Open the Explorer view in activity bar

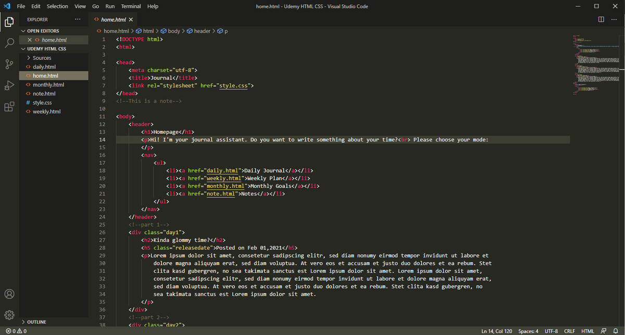(9, 22)
